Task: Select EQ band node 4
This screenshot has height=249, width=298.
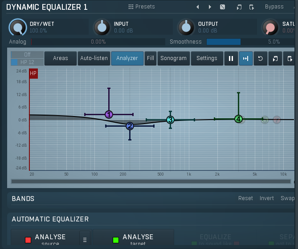Action: [x=239, y=119]
